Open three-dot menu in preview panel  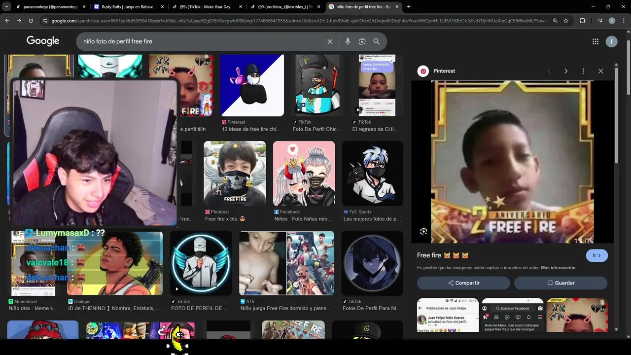[x=583, y=71]
